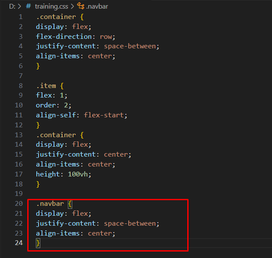Select the .navbar breadcrumb item
The image size is (272, 258).
tap(97, 6)
